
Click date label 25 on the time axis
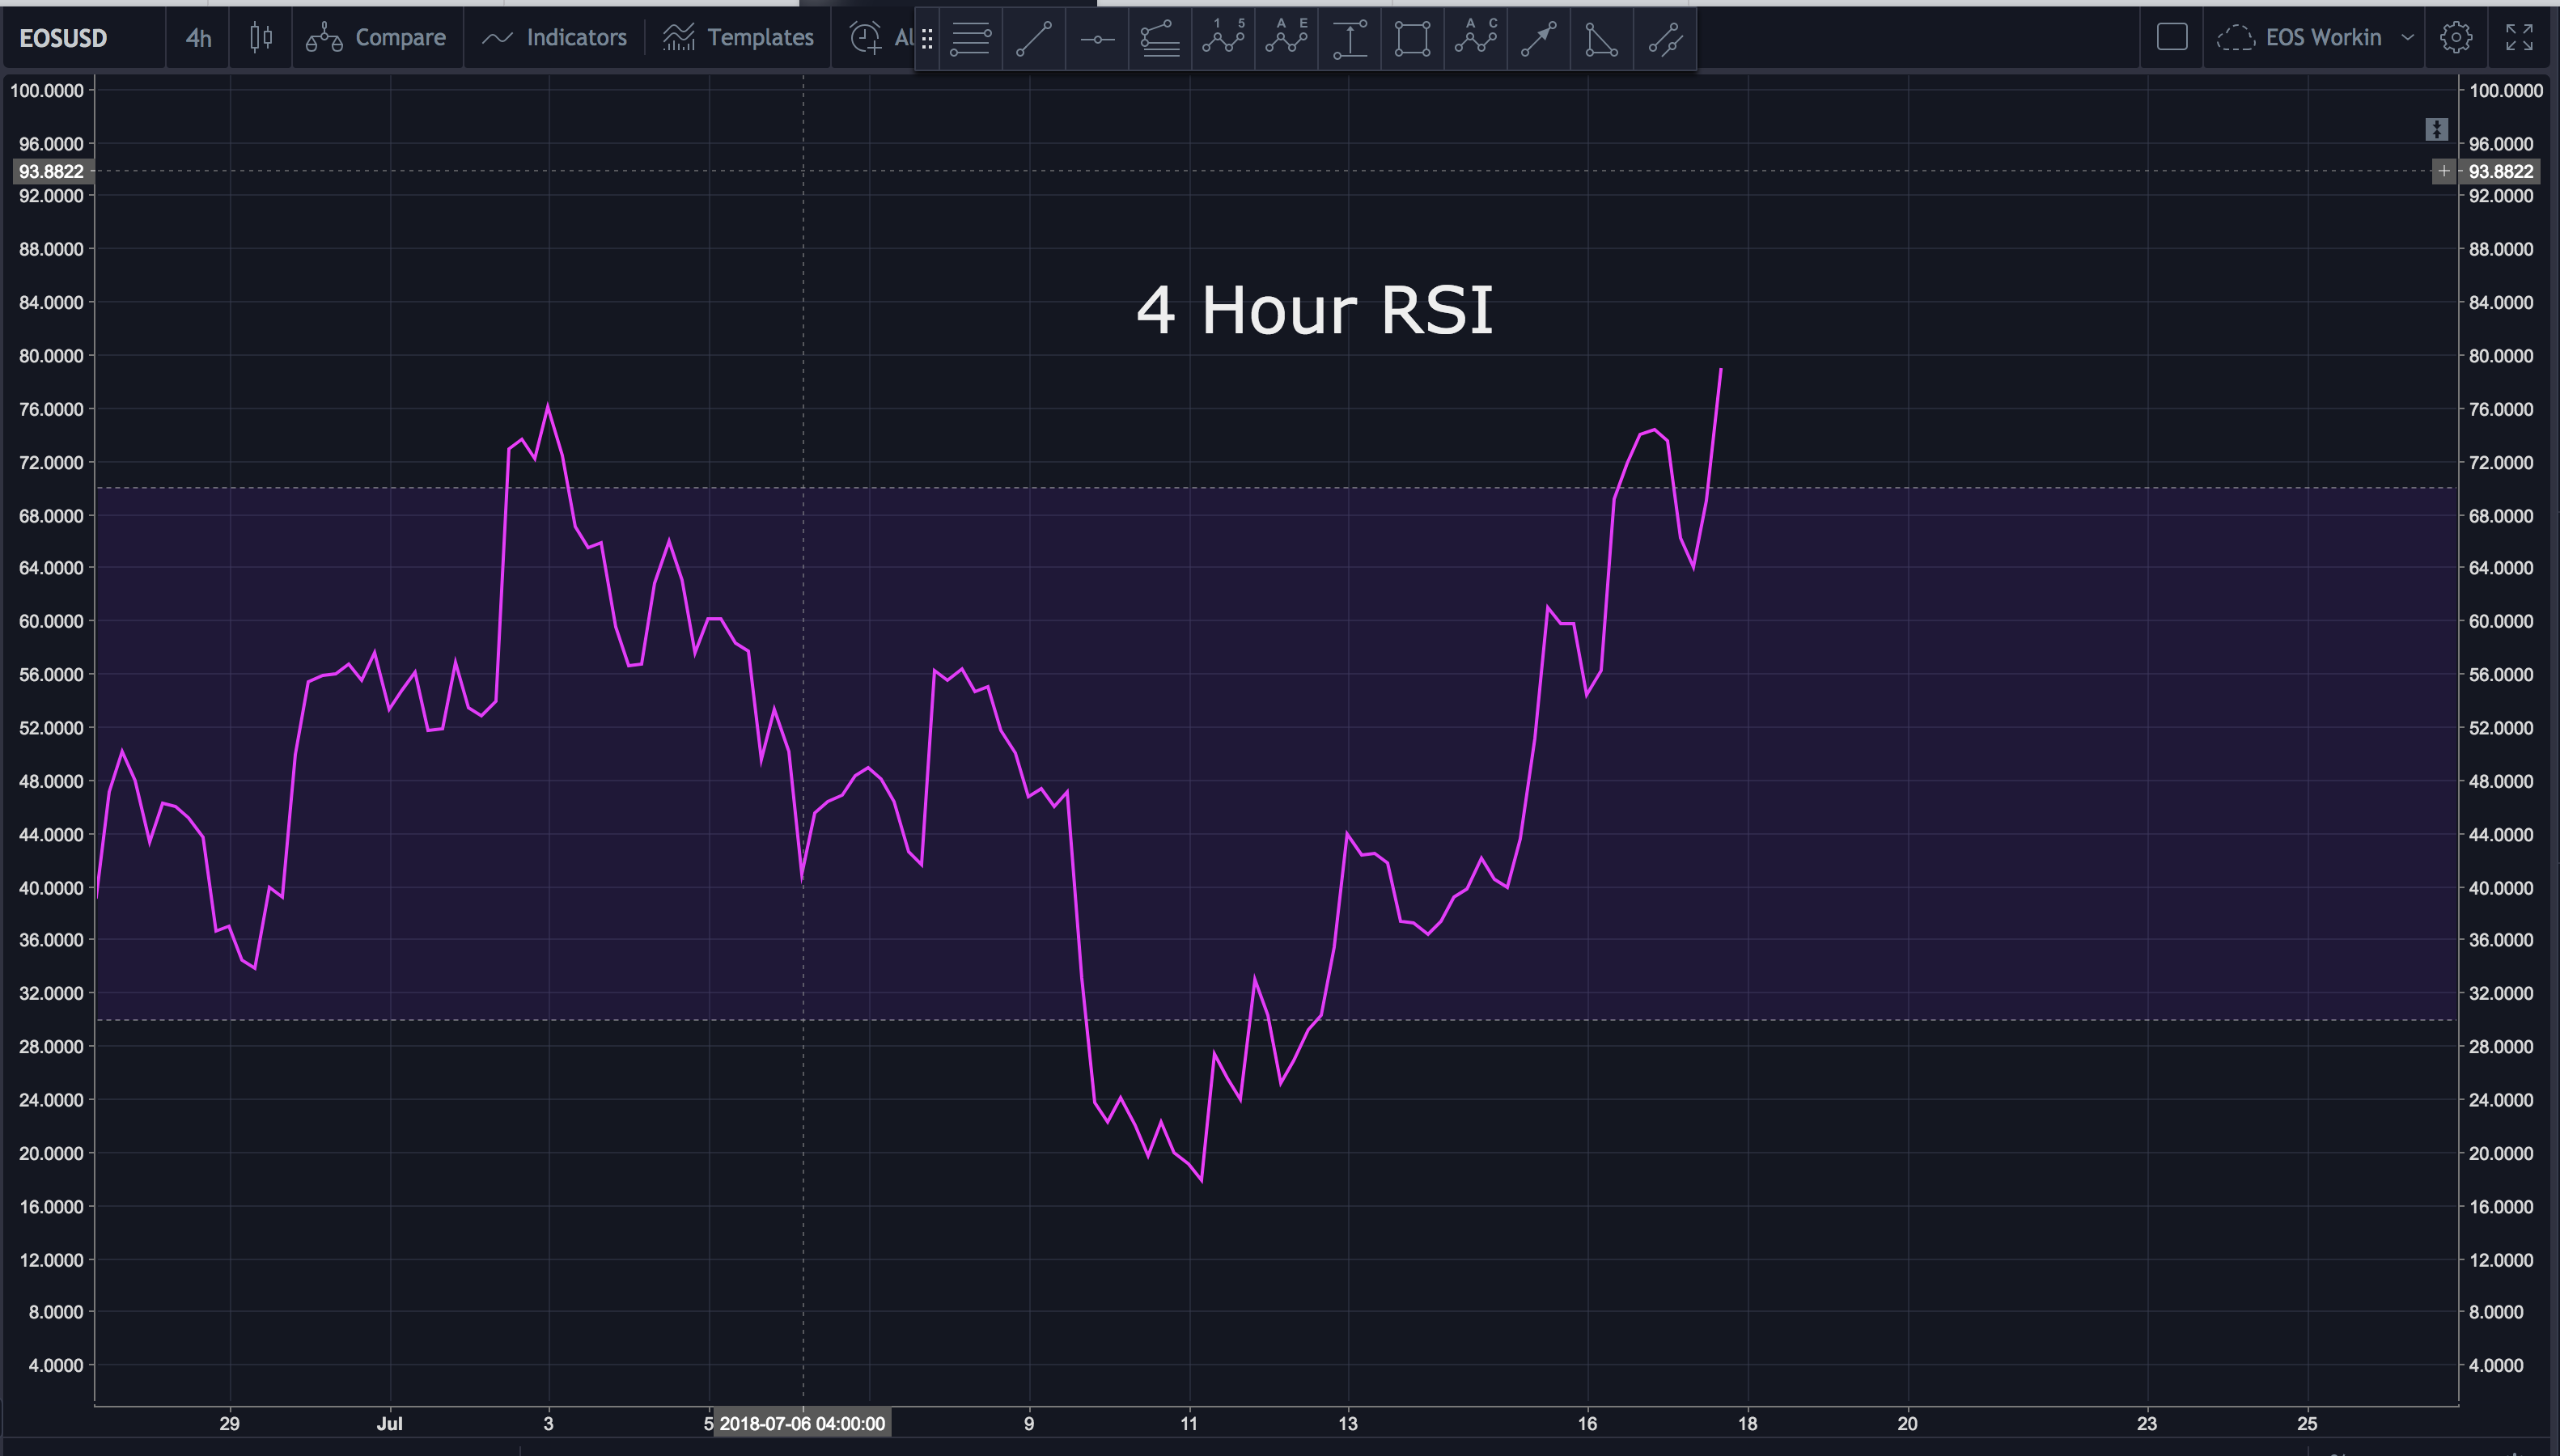click(x=2306, y=1423)
